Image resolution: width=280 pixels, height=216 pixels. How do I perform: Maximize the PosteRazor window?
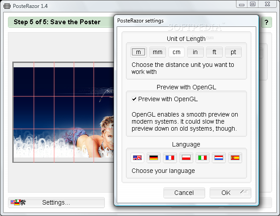[253, 4]
